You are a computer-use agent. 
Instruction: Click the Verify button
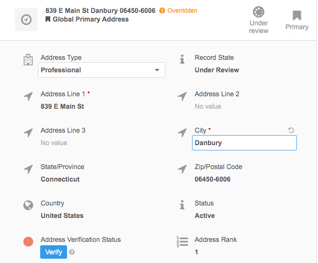pos(54,252)
